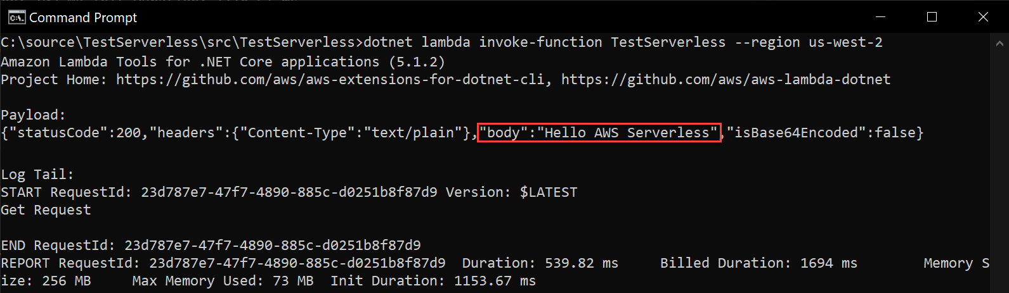Viewport: 1009px width, 293px height.
Task: Click the aws-lambda-dotnet GitHub URL
Action: [x=726, y=80]
